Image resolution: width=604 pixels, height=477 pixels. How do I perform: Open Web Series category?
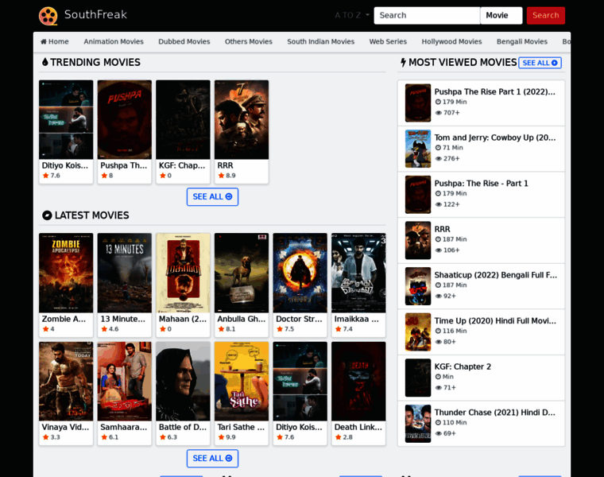(x=388, y=41)
